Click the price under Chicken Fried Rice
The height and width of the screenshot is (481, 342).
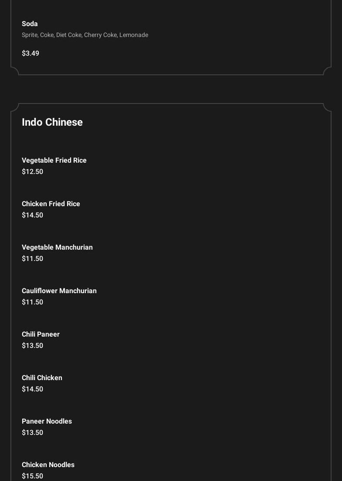(x=32, y=215)
